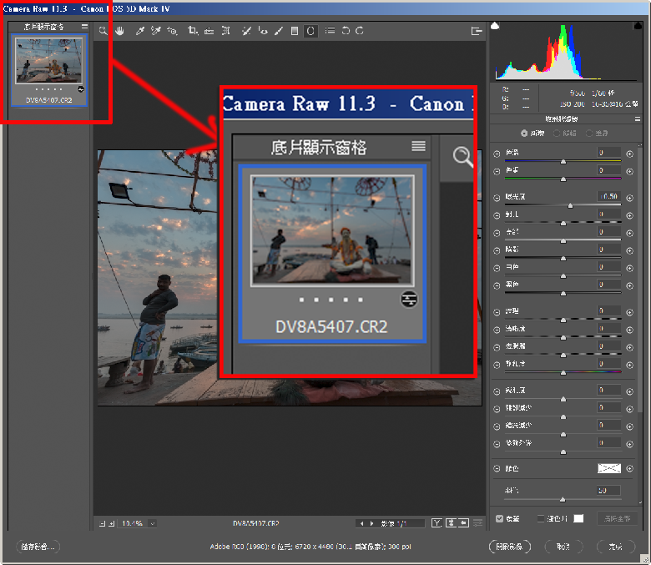The height and width of the screenshot is (565, 651).
Task: Toggle highlight clipping warning in histogram
Action: 638,26
